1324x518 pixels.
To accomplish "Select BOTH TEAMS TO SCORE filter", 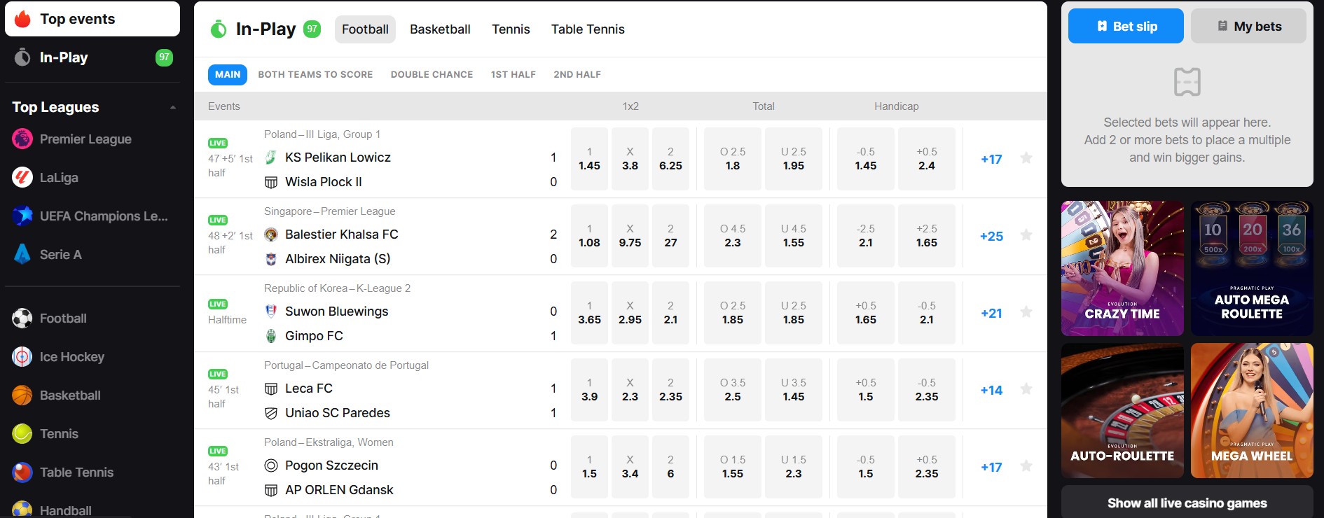I will point(315,74).
